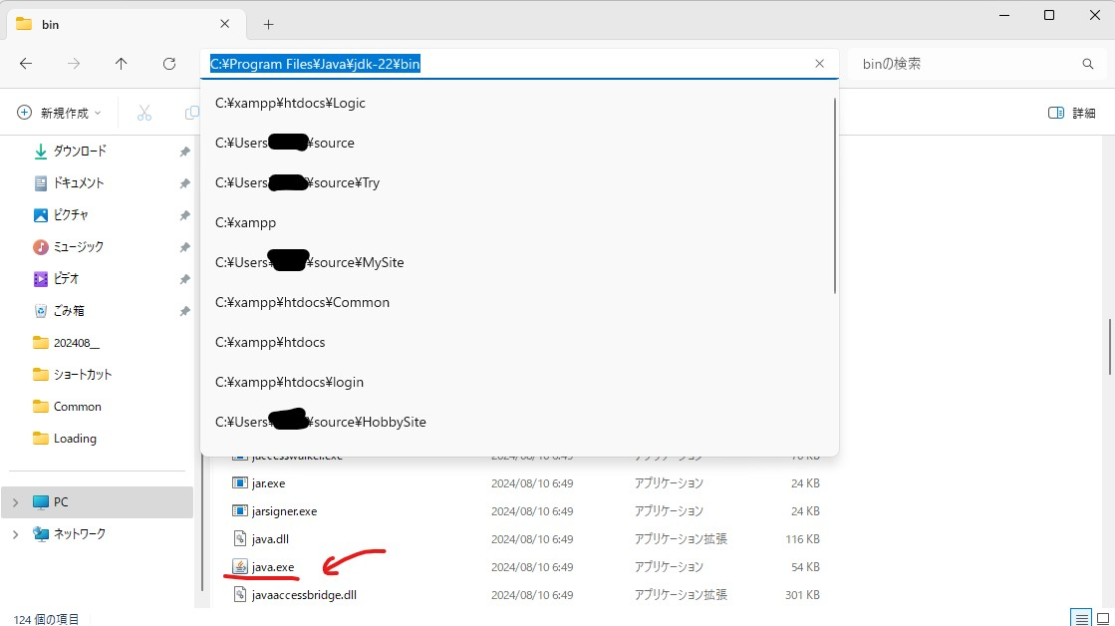1115x626 pixels.
Task: Click the up directory arrow
Action: pos(122,64)
